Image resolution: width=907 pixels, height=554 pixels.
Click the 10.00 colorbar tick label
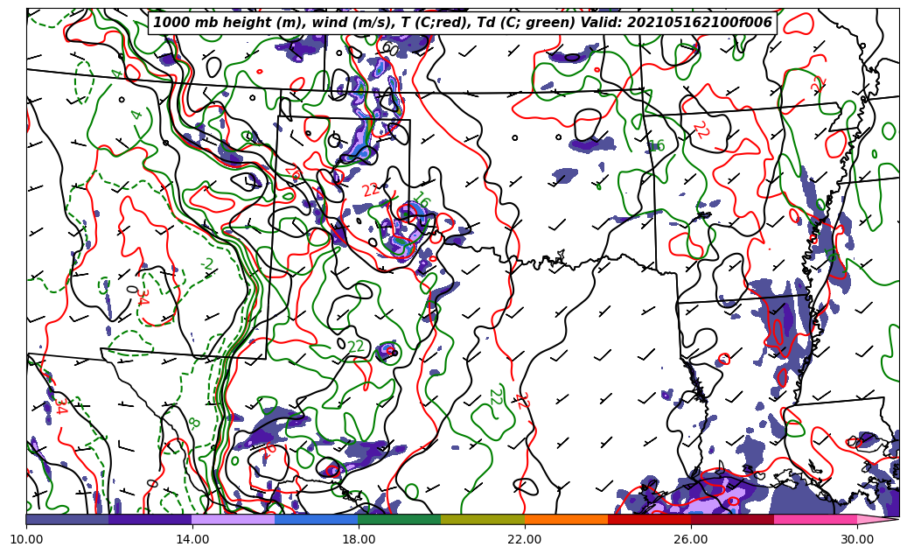tap(26, 539)
